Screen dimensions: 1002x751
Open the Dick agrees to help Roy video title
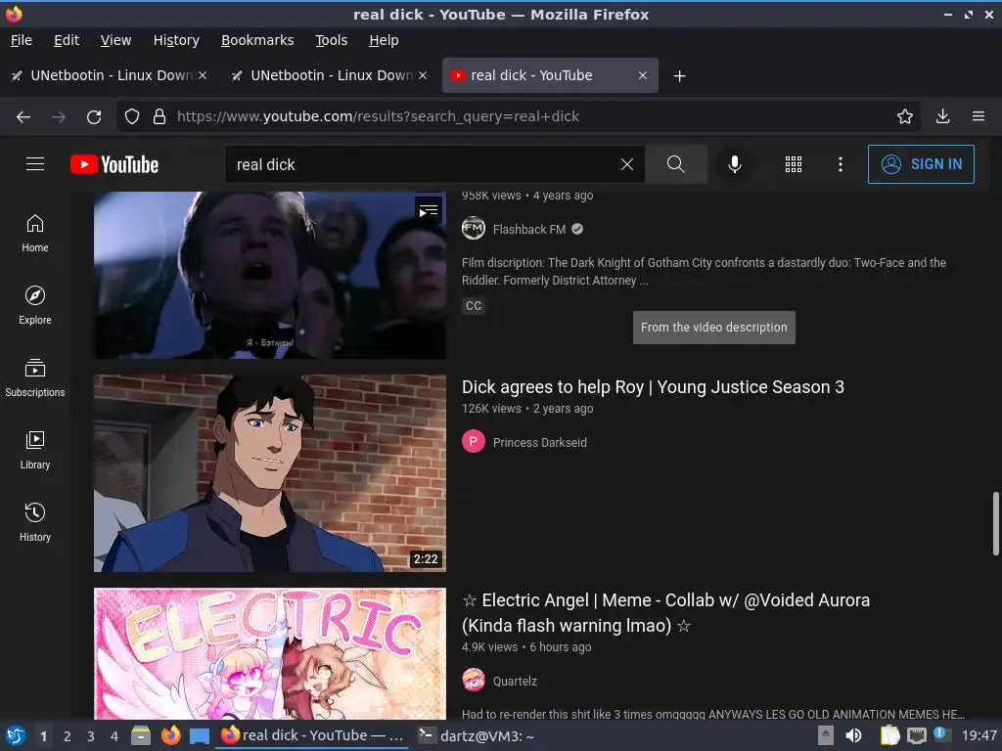coord(653,387)
